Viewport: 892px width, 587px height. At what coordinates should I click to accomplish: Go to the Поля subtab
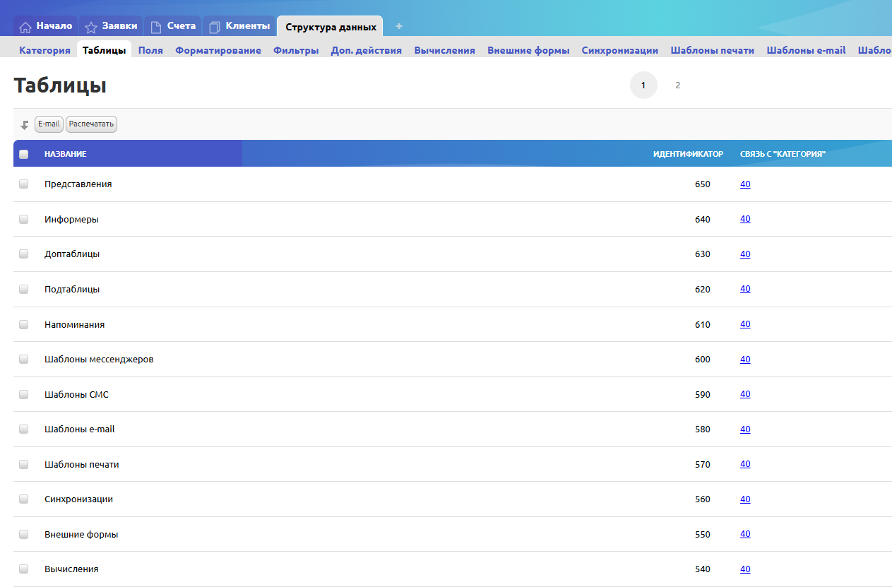tap(150, 50)
